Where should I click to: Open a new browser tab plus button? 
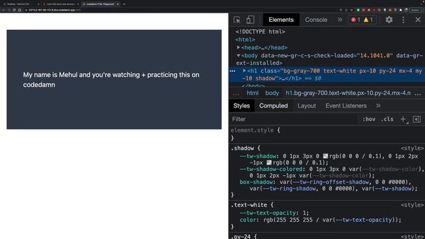click(x=124, y=4)
